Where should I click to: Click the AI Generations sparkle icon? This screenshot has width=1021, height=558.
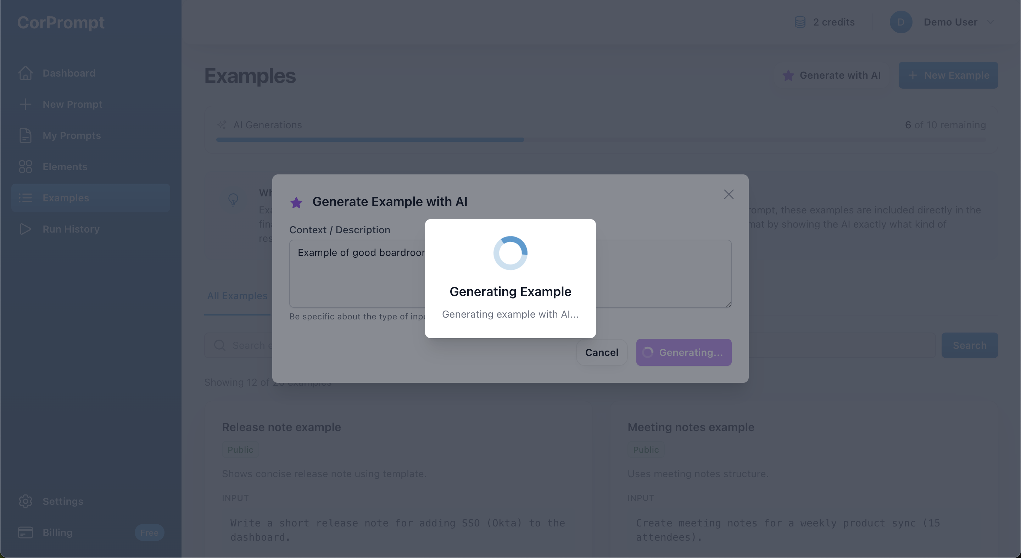(223, 125)
